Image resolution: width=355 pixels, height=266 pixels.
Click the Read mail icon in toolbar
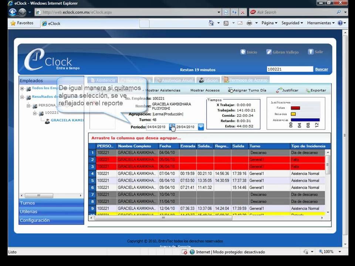240,23
